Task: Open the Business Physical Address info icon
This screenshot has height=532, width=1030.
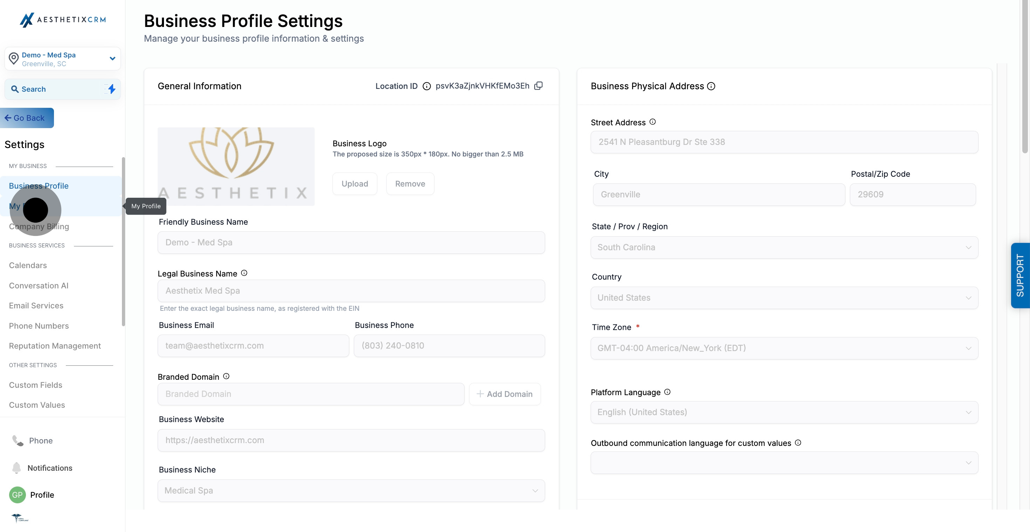Action: pyautogui.click(x=711, y=86)
